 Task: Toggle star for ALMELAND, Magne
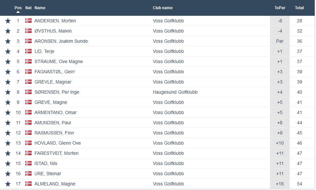8,184
